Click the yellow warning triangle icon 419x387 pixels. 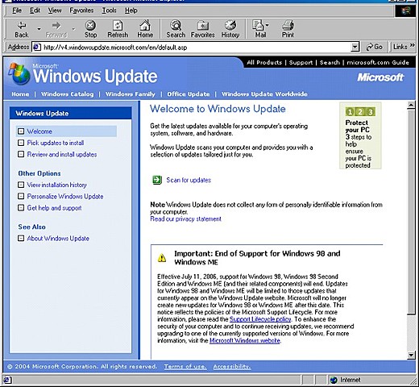click(x=162, y=258)
